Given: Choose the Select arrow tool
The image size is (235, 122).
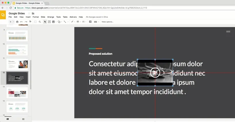Looking at the screenshot, I should point(45,22).
